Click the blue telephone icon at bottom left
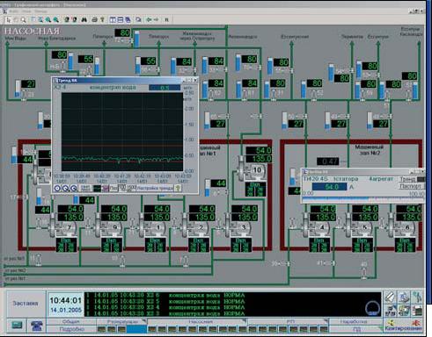The width and height of the screenshot is (432, 337). (x=37, y=326)
